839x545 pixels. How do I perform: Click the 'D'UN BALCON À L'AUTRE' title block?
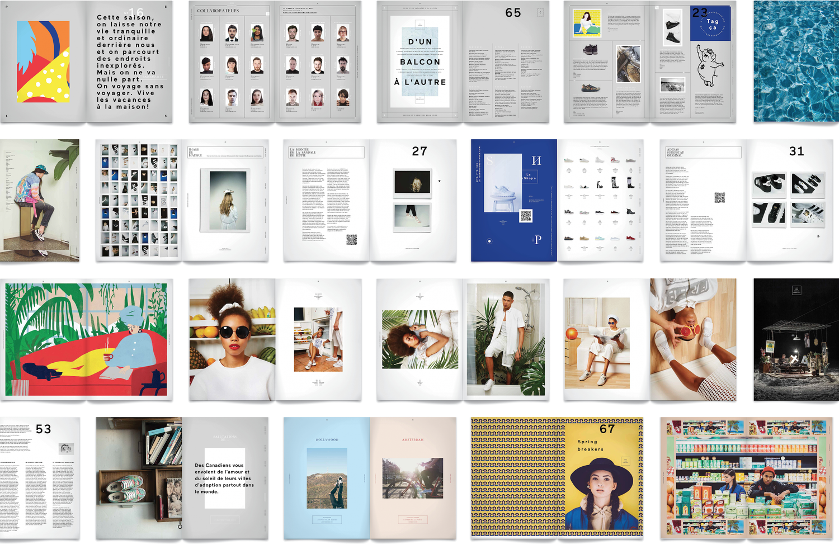click(x=420, y=62)
